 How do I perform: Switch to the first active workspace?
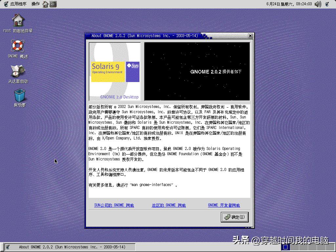coord(285,247)
